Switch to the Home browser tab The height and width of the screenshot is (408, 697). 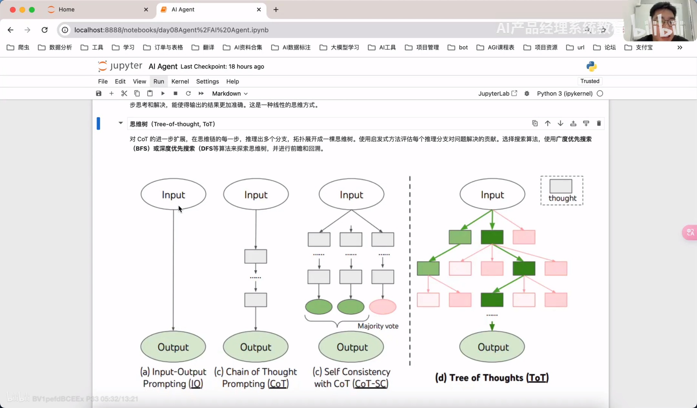pyautogui.click(x=66, y=9)
